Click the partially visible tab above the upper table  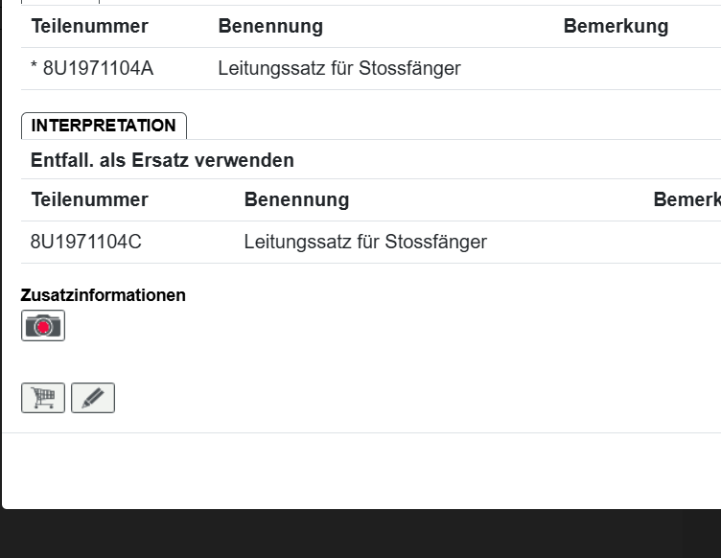point(59,2)
